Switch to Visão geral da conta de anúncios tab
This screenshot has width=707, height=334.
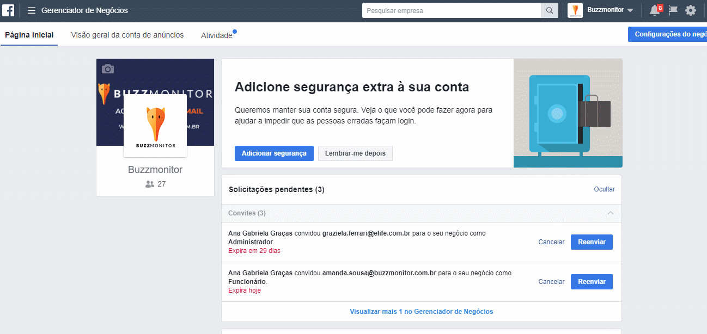(127, 35)
